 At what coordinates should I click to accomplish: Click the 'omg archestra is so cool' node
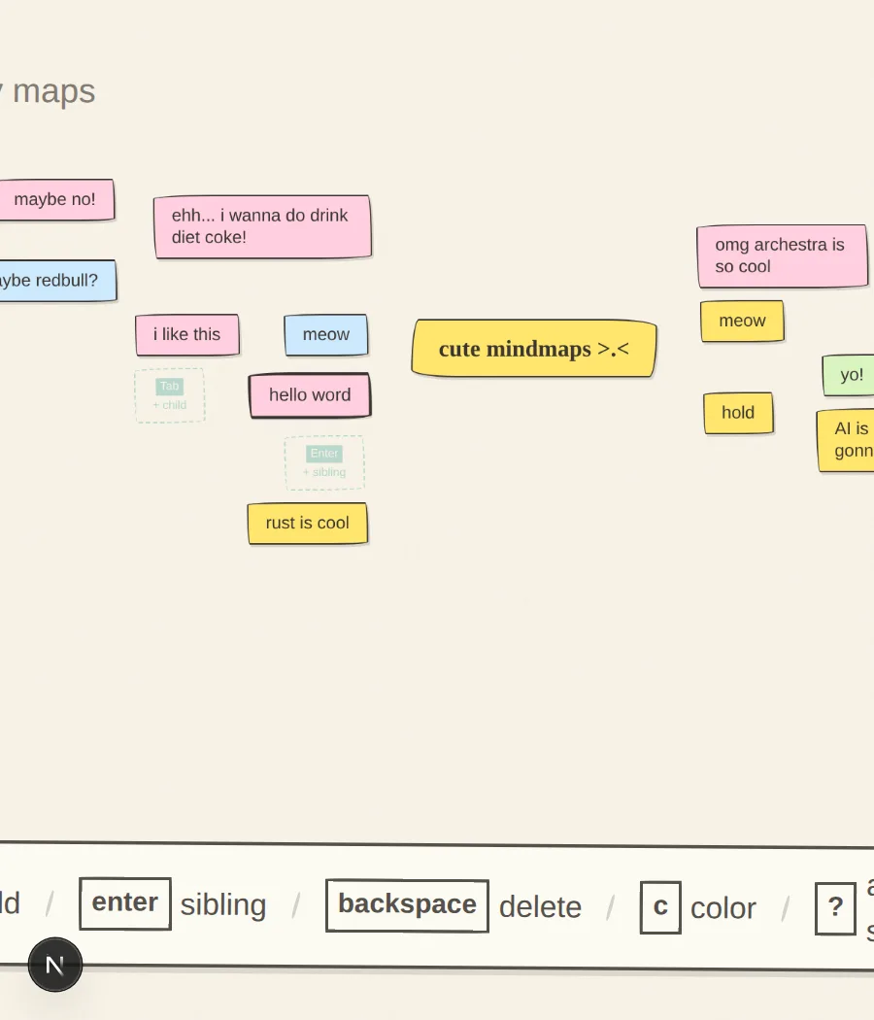click(783, 256)
